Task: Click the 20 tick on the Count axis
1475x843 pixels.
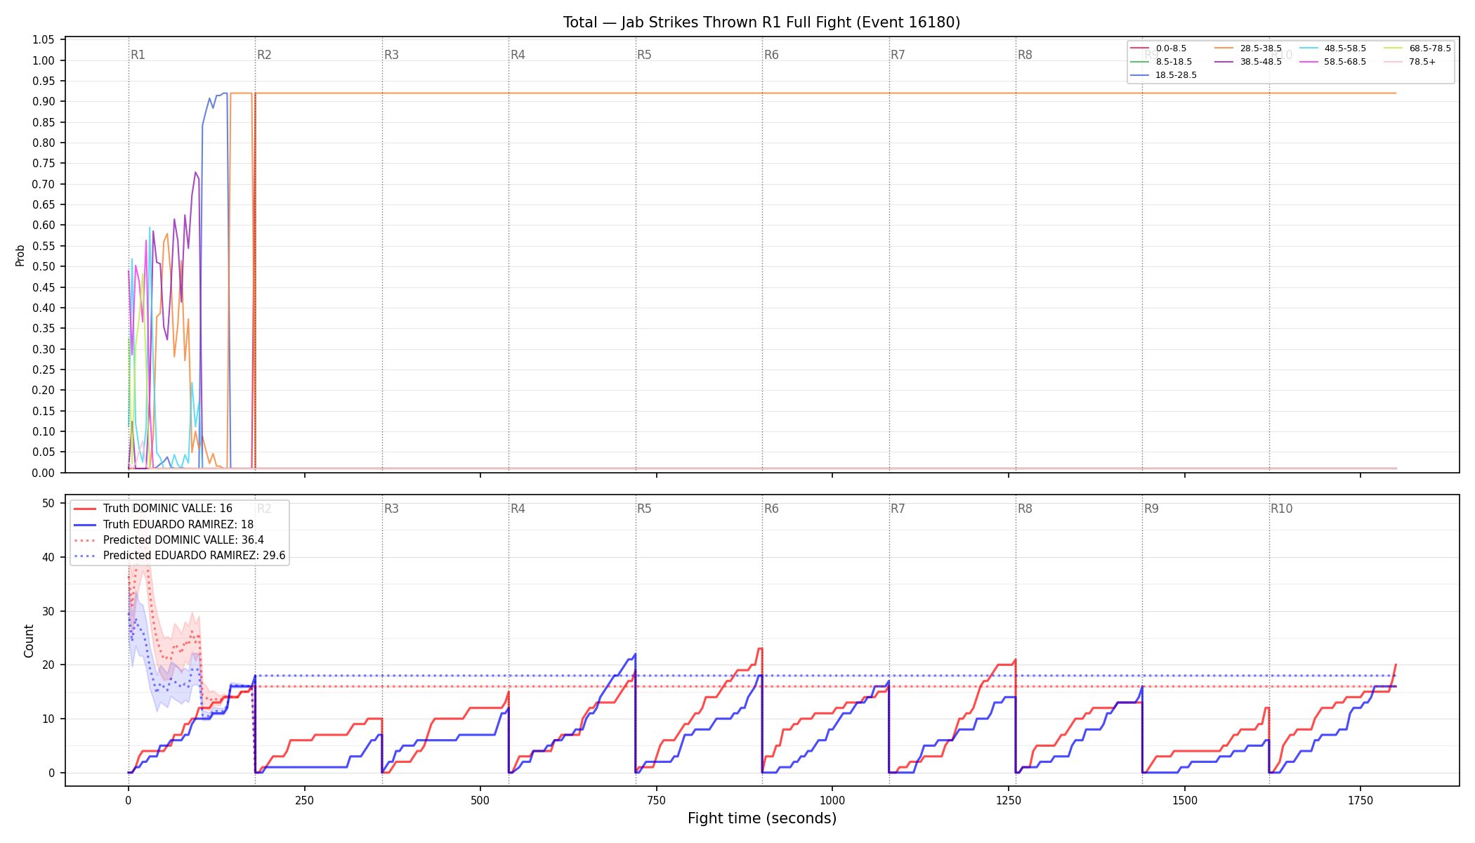Action: (x=48, y=665)
